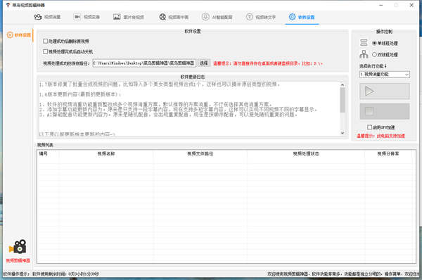Click the stacked-bars single-thread icon
The height and width of the screenshot is (280, 422).
[x=364, y=42]
